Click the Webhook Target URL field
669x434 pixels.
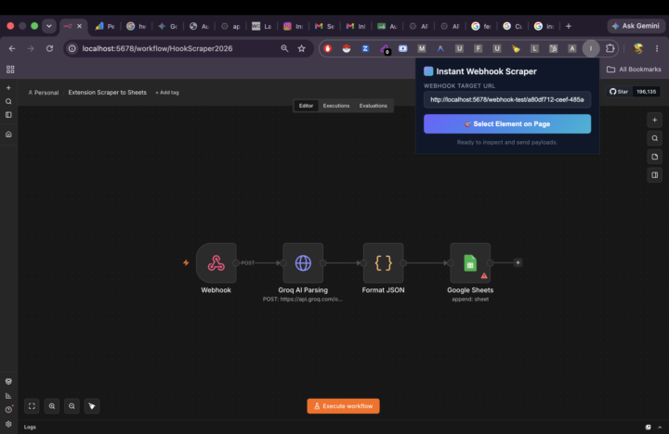pos(507,99)
